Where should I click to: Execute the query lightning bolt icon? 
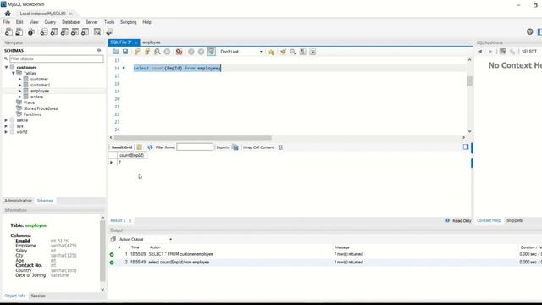(x=137, y=52)
